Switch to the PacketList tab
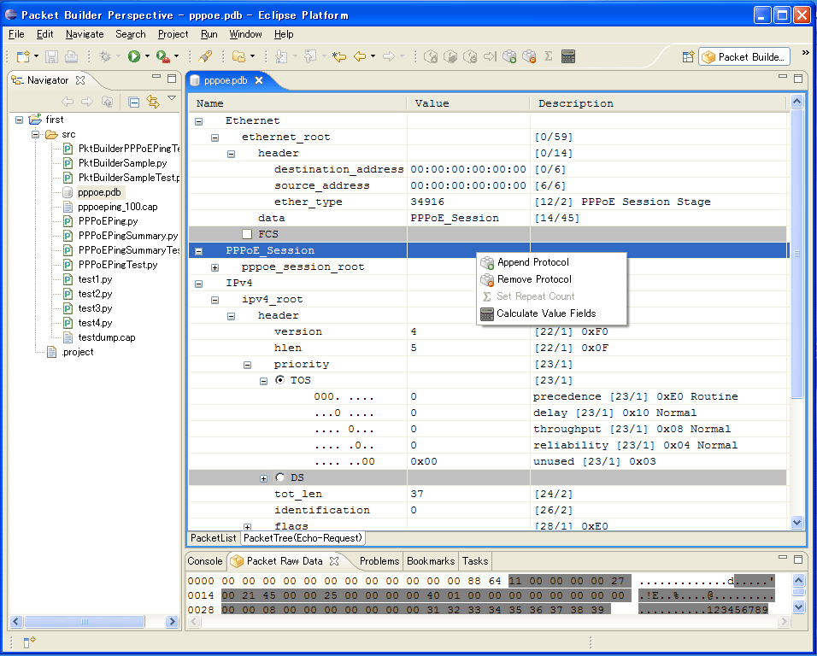The image size is (817, 656). 213,538
